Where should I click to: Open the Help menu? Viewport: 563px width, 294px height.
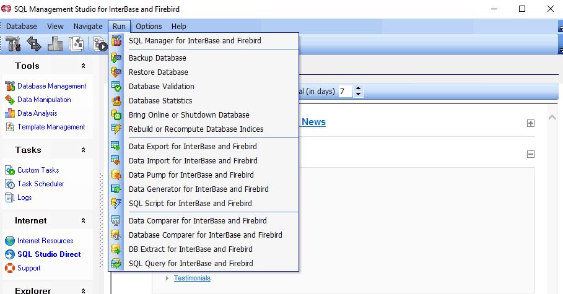[179, 27]
